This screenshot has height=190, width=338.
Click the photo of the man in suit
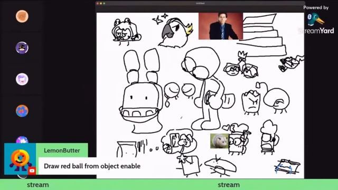pos(221,26)
